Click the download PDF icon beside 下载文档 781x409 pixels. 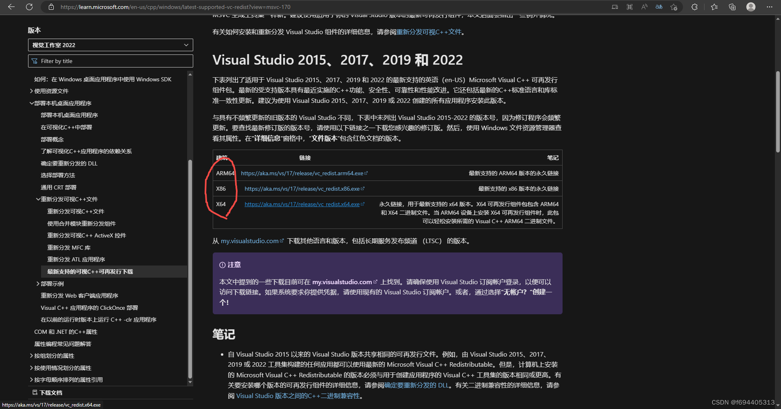(x=35, y=392)
